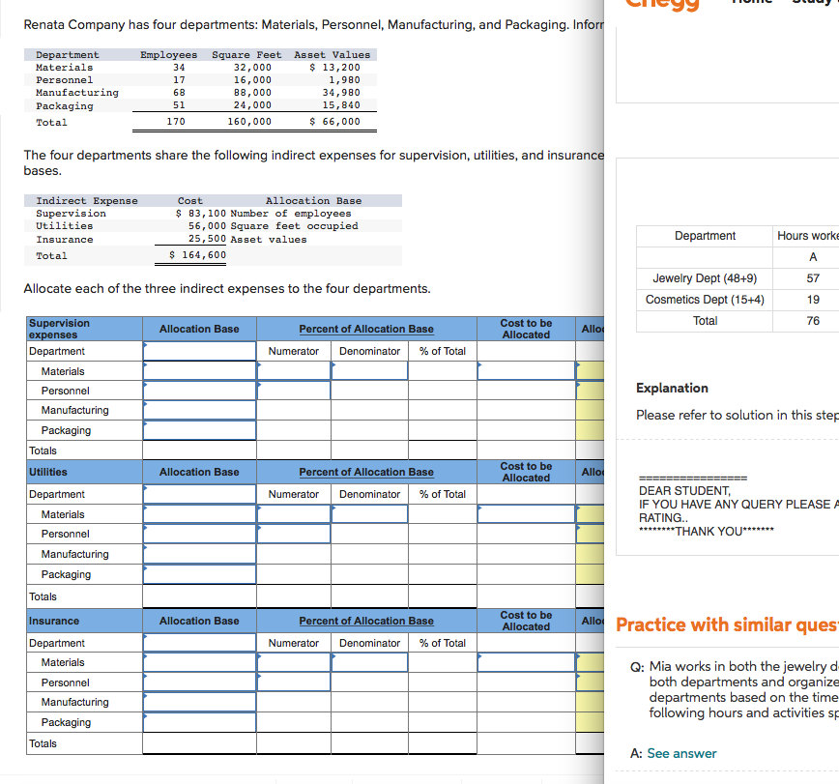Screen dimensions: 839x784
Task: Click Utilities 'Cost to be Allocated' header
Action: point(526,472)
